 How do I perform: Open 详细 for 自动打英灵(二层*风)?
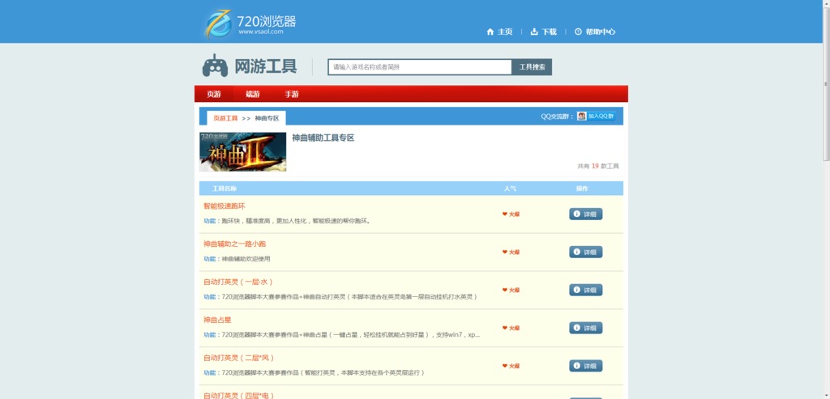pos(585,366)
